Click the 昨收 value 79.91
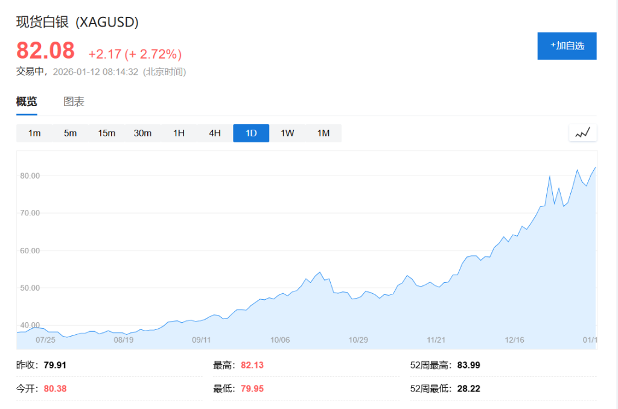The height and width of the screenshot is (409, 618). [x=55, y=364]
